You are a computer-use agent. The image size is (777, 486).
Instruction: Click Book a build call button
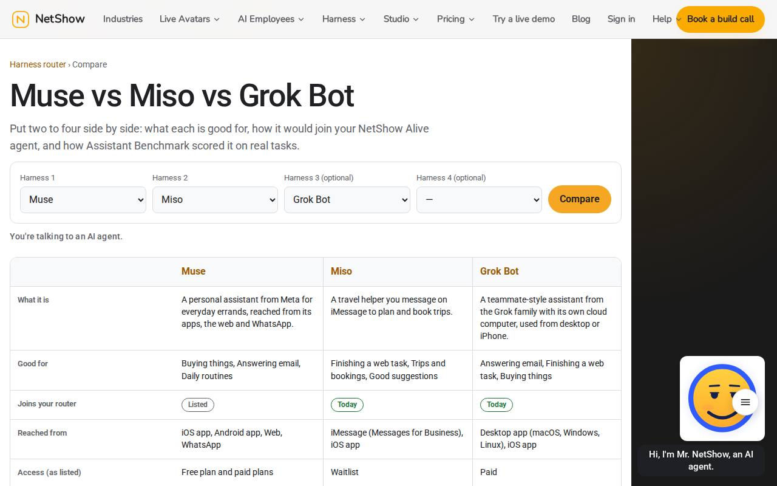[x=721, y=19]
